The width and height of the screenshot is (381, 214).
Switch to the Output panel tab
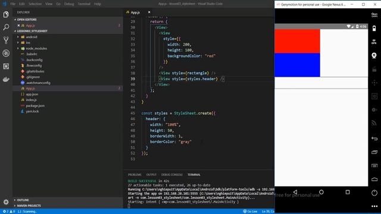(151, 175)
